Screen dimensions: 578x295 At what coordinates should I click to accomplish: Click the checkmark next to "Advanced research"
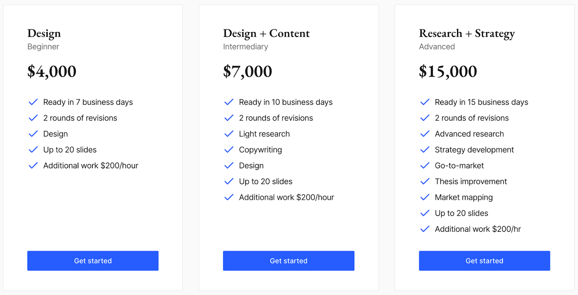pyautogui.click(x=424, y=134)
